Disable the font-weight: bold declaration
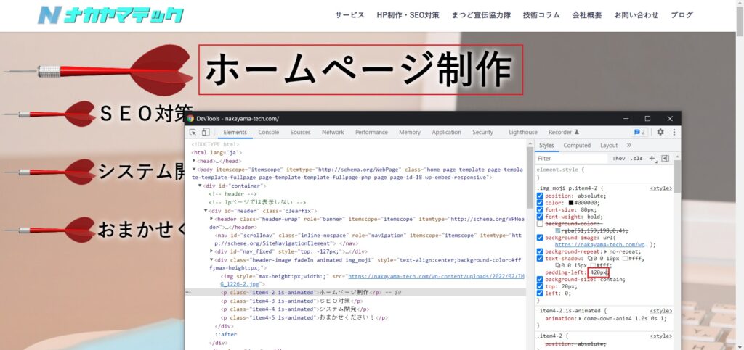The height and width of the screenshot is (350, 744). pos(540,217)
